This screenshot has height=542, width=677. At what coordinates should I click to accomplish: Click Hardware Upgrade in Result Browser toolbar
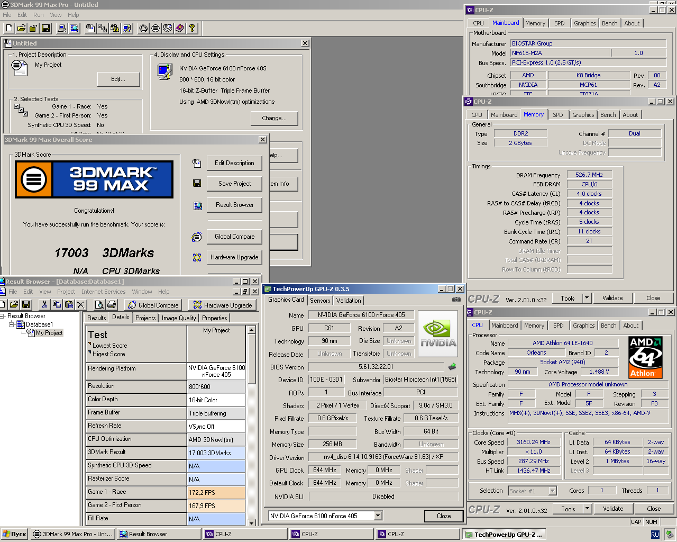coord(222,305)
